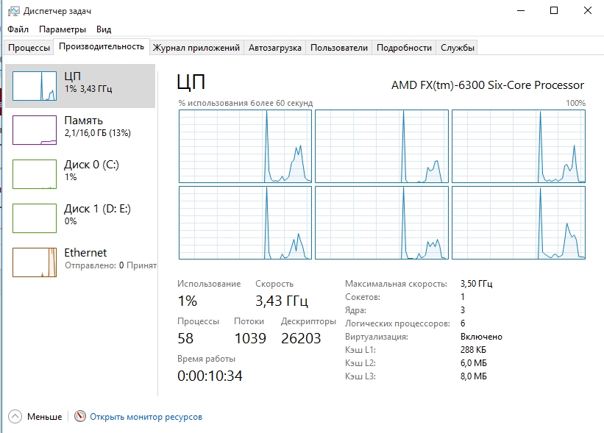Open the Вид menu
Viewport: 604px width, 433px height.
pyautogui.click(x=104, y=29)
